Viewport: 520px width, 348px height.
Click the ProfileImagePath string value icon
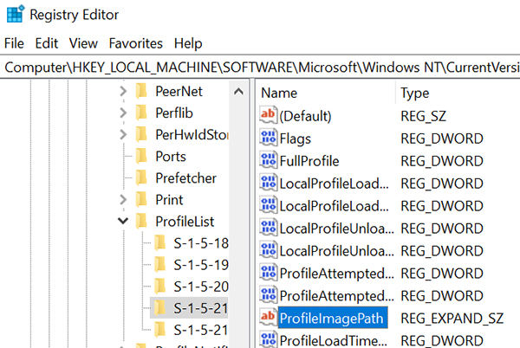point(268,317)
